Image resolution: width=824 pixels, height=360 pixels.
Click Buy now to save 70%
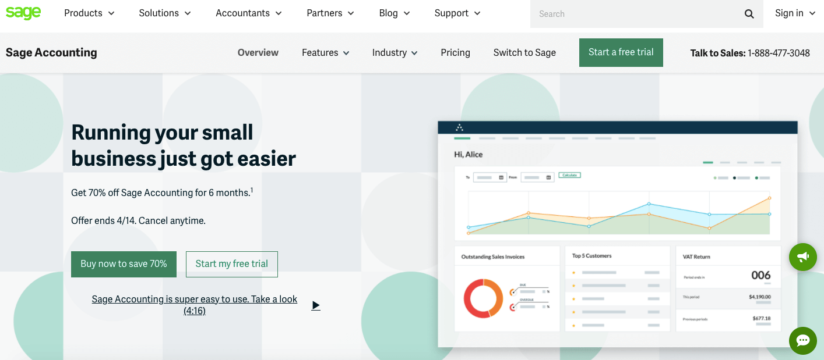pyautogui.click(x=124, y=264)
